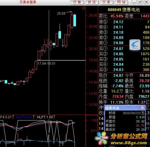Screen dimensions: 150x147
Task: Click the 卖⑤ ask price 24.12 row
Action: (124, 22)
